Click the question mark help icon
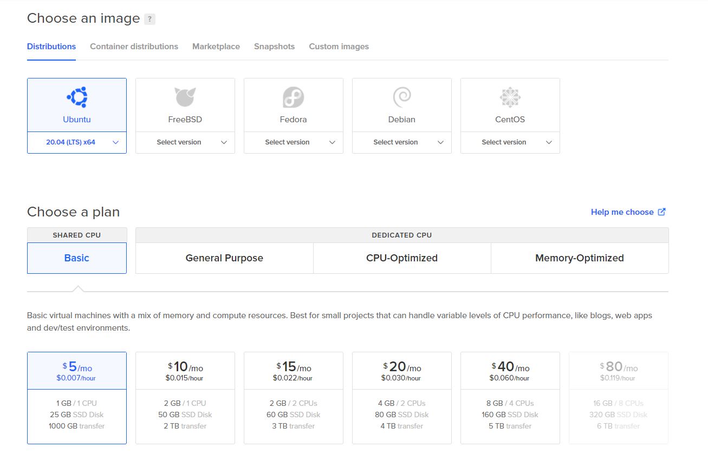708x454 pixels. [150, 19]
